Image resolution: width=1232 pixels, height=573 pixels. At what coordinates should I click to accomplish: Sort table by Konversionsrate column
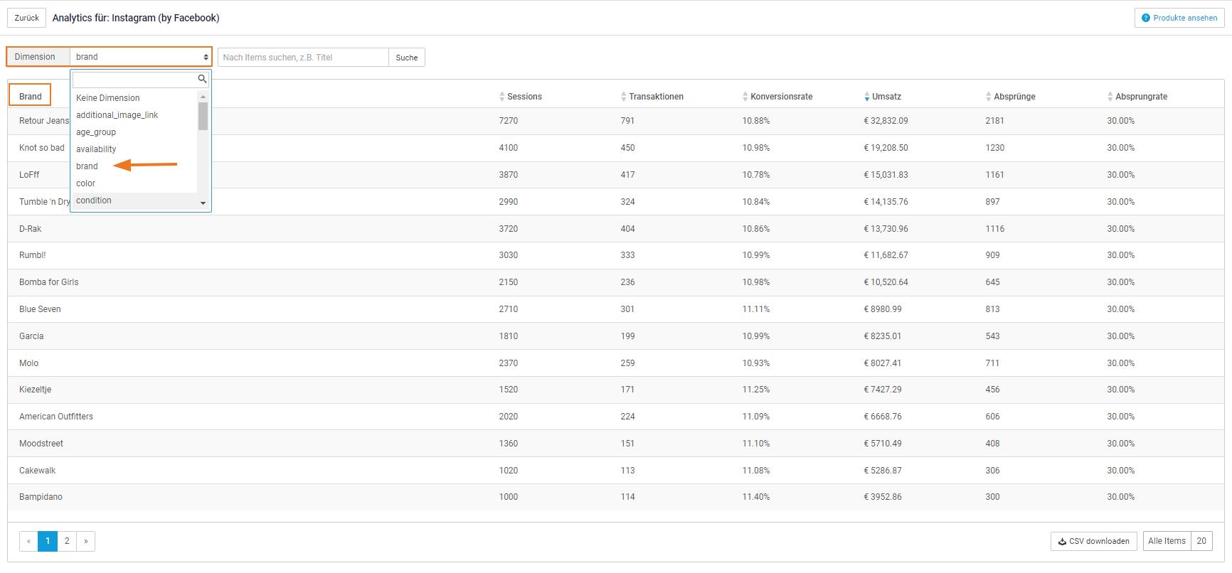tap(777, 97)
